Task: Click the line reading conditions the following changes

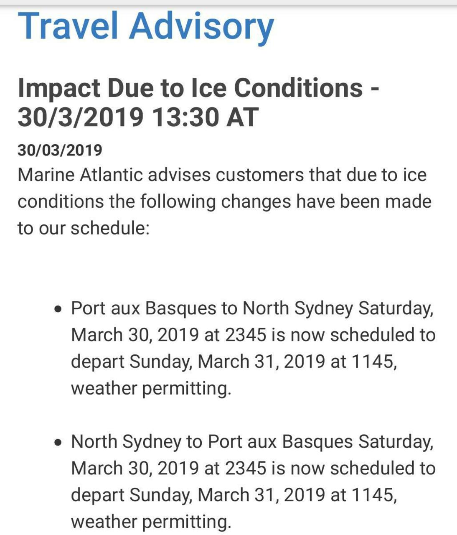Action: pyautogui.click(x=224, y=202)
